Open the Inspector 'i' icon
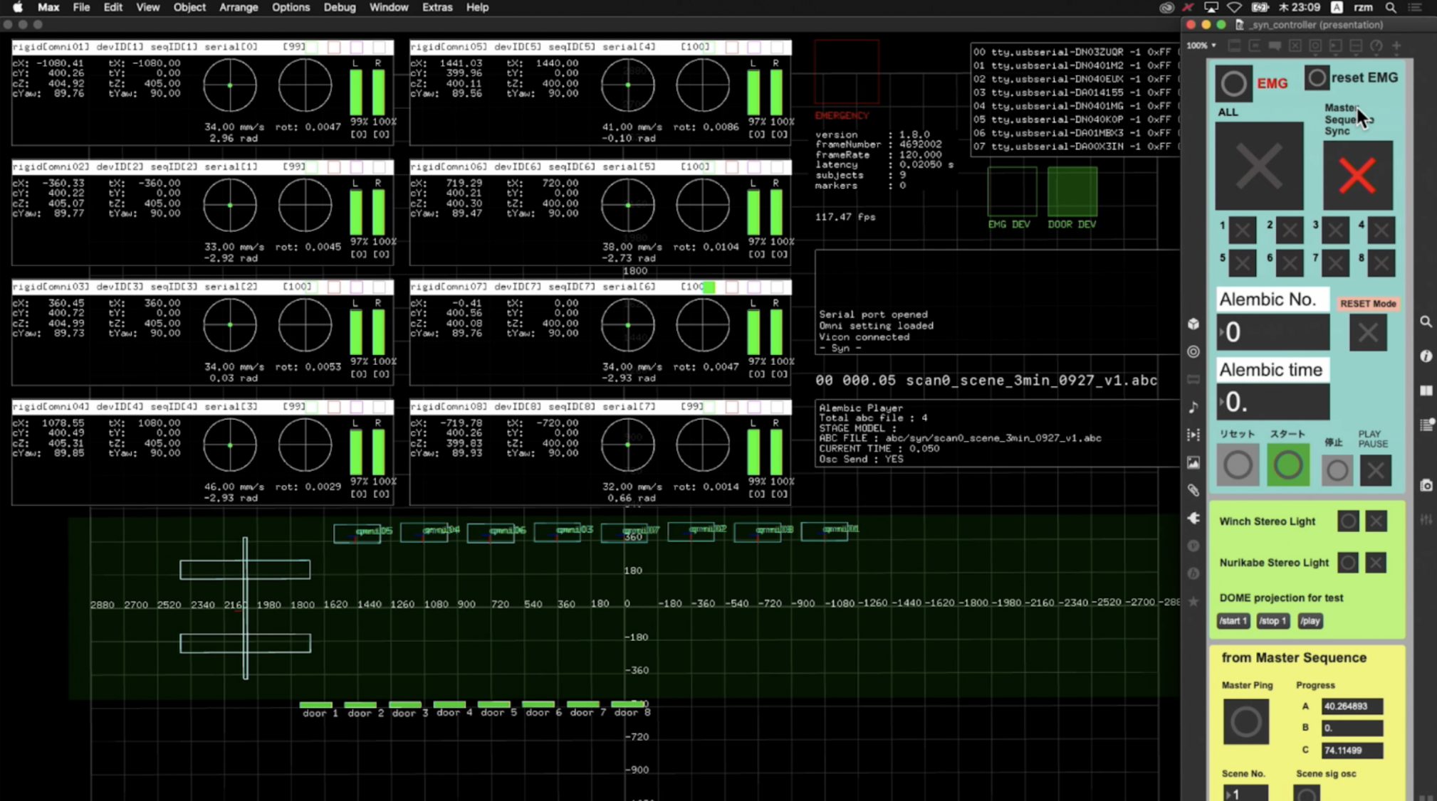The image size is (1437, 801). click(1426, 356)
